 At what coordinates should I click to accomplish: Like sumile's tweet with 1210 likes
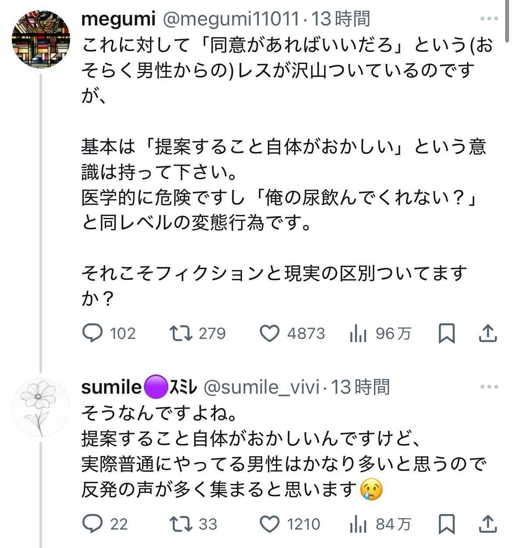(x=270, y=524)
